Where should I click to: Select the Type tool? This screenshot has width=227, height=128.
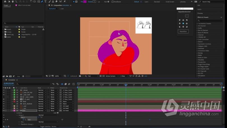coord(45,2)
